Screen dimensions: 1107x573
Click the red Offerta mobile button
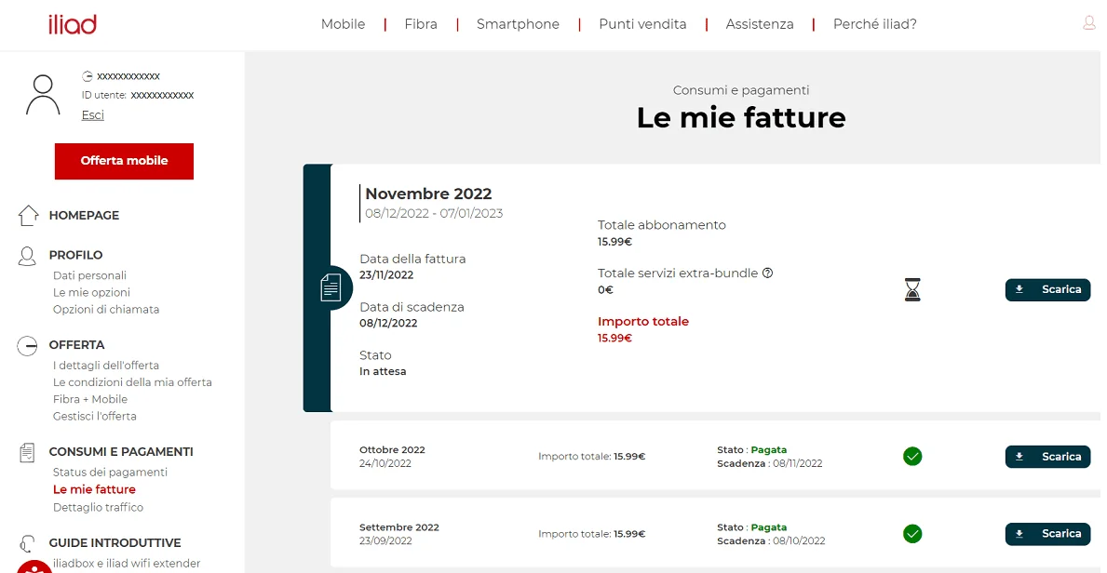[x=124, y=161]
